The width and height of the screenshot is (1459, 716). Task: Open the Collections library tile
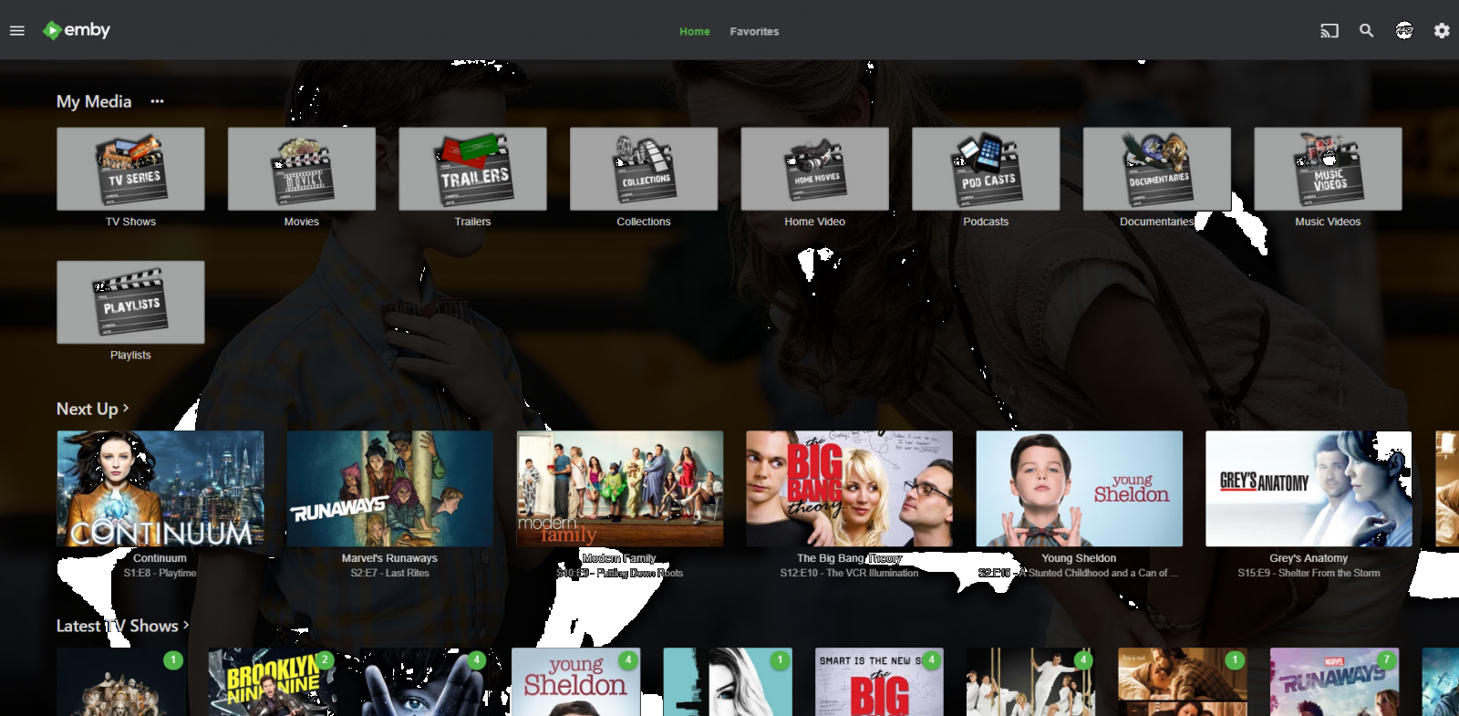(x=644, y=169)
